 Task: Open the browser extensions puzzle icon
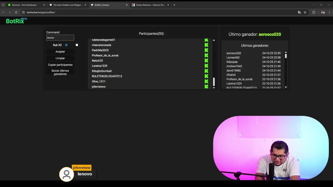tap(314, 12)
